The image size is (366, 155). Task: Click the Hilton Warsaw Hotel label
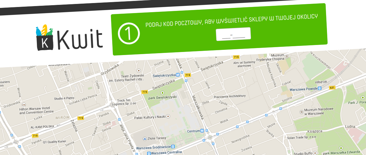tap(36, 110)
